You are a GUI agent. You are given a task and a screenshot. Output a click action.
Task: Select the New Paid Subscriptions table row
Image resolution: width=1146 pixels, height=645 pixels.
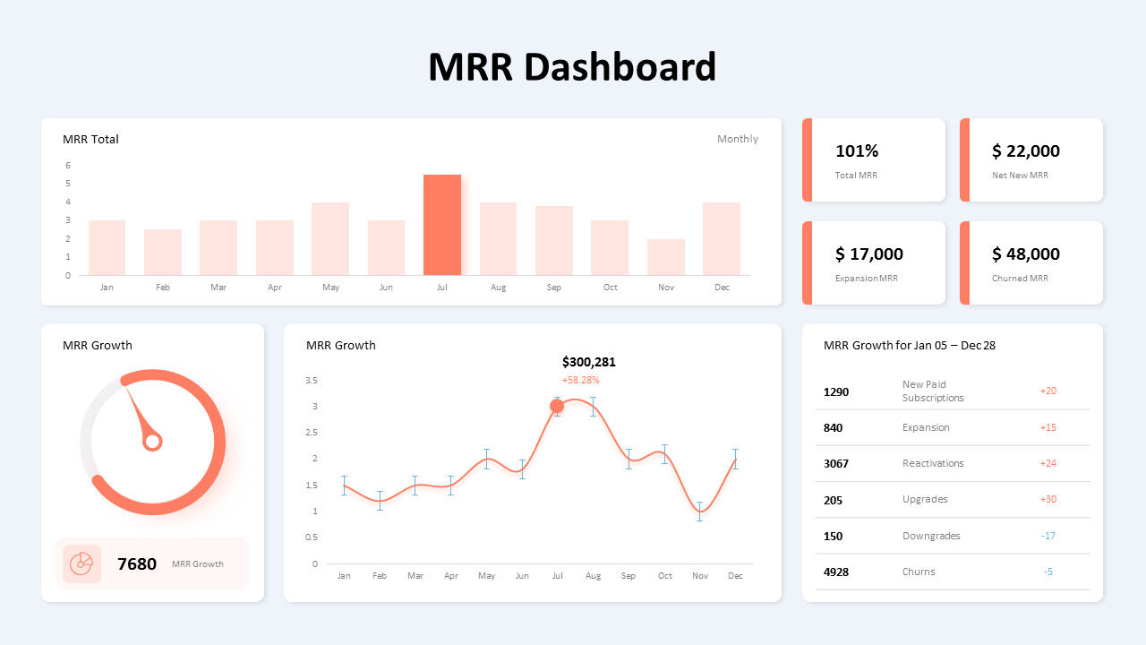[952, 391]
